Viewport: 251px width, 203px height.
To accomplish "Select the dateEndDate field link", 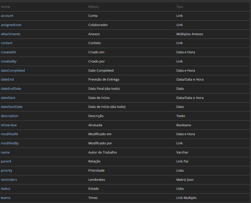I will point(11,89).
